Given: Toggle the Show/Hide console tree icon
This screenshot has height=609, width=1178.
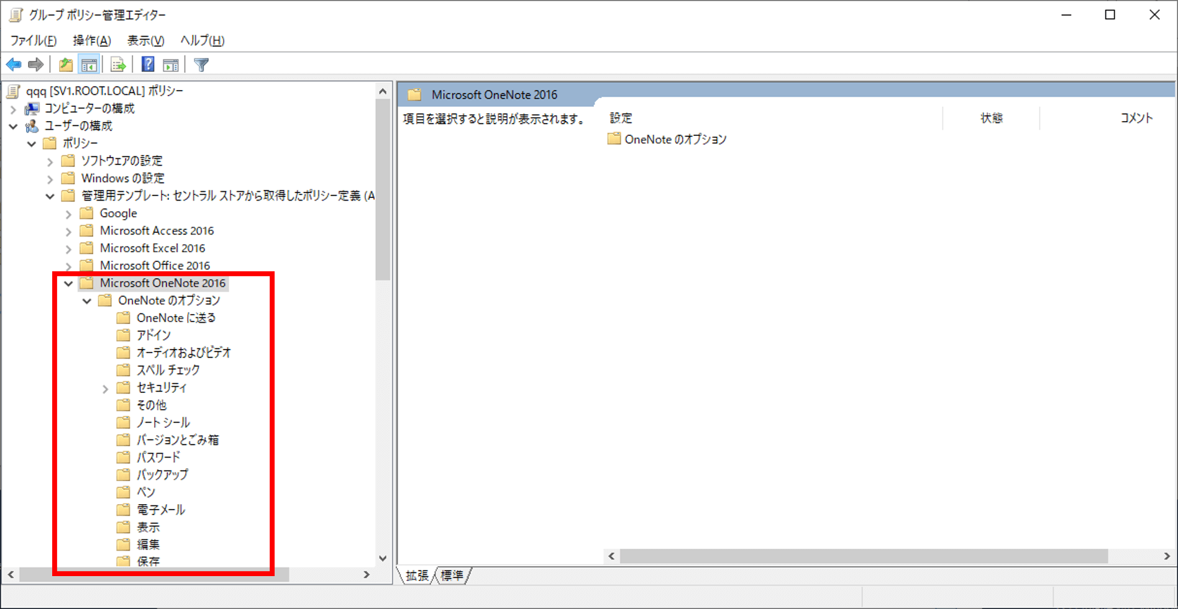Looking at the screenshot, I should [x=89, y=65].
